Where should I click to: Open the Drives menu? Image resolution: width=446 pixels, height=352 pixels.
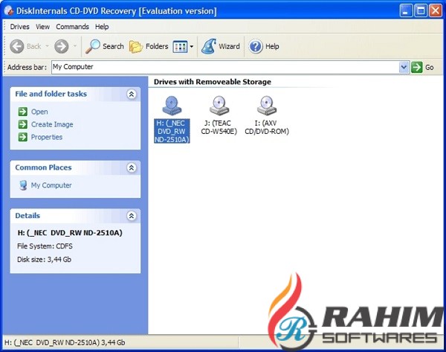(x=19, y=27)
